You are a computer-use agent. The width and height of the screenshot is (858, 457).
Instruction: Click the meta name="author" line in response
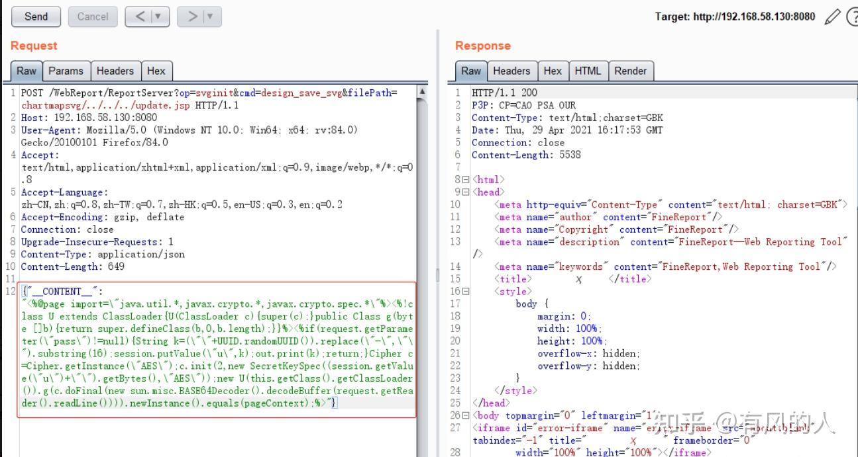tap(608, 217)
